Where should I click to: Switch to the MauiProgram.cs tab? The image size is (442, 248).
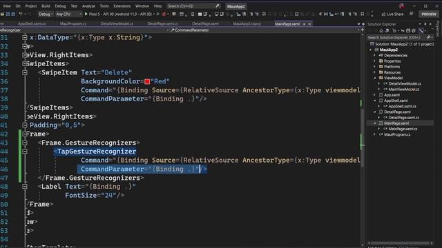tap(73, 24)
